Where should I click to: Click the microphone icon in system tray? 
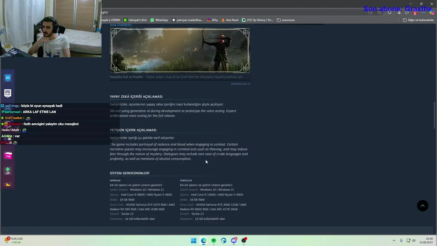401,241
